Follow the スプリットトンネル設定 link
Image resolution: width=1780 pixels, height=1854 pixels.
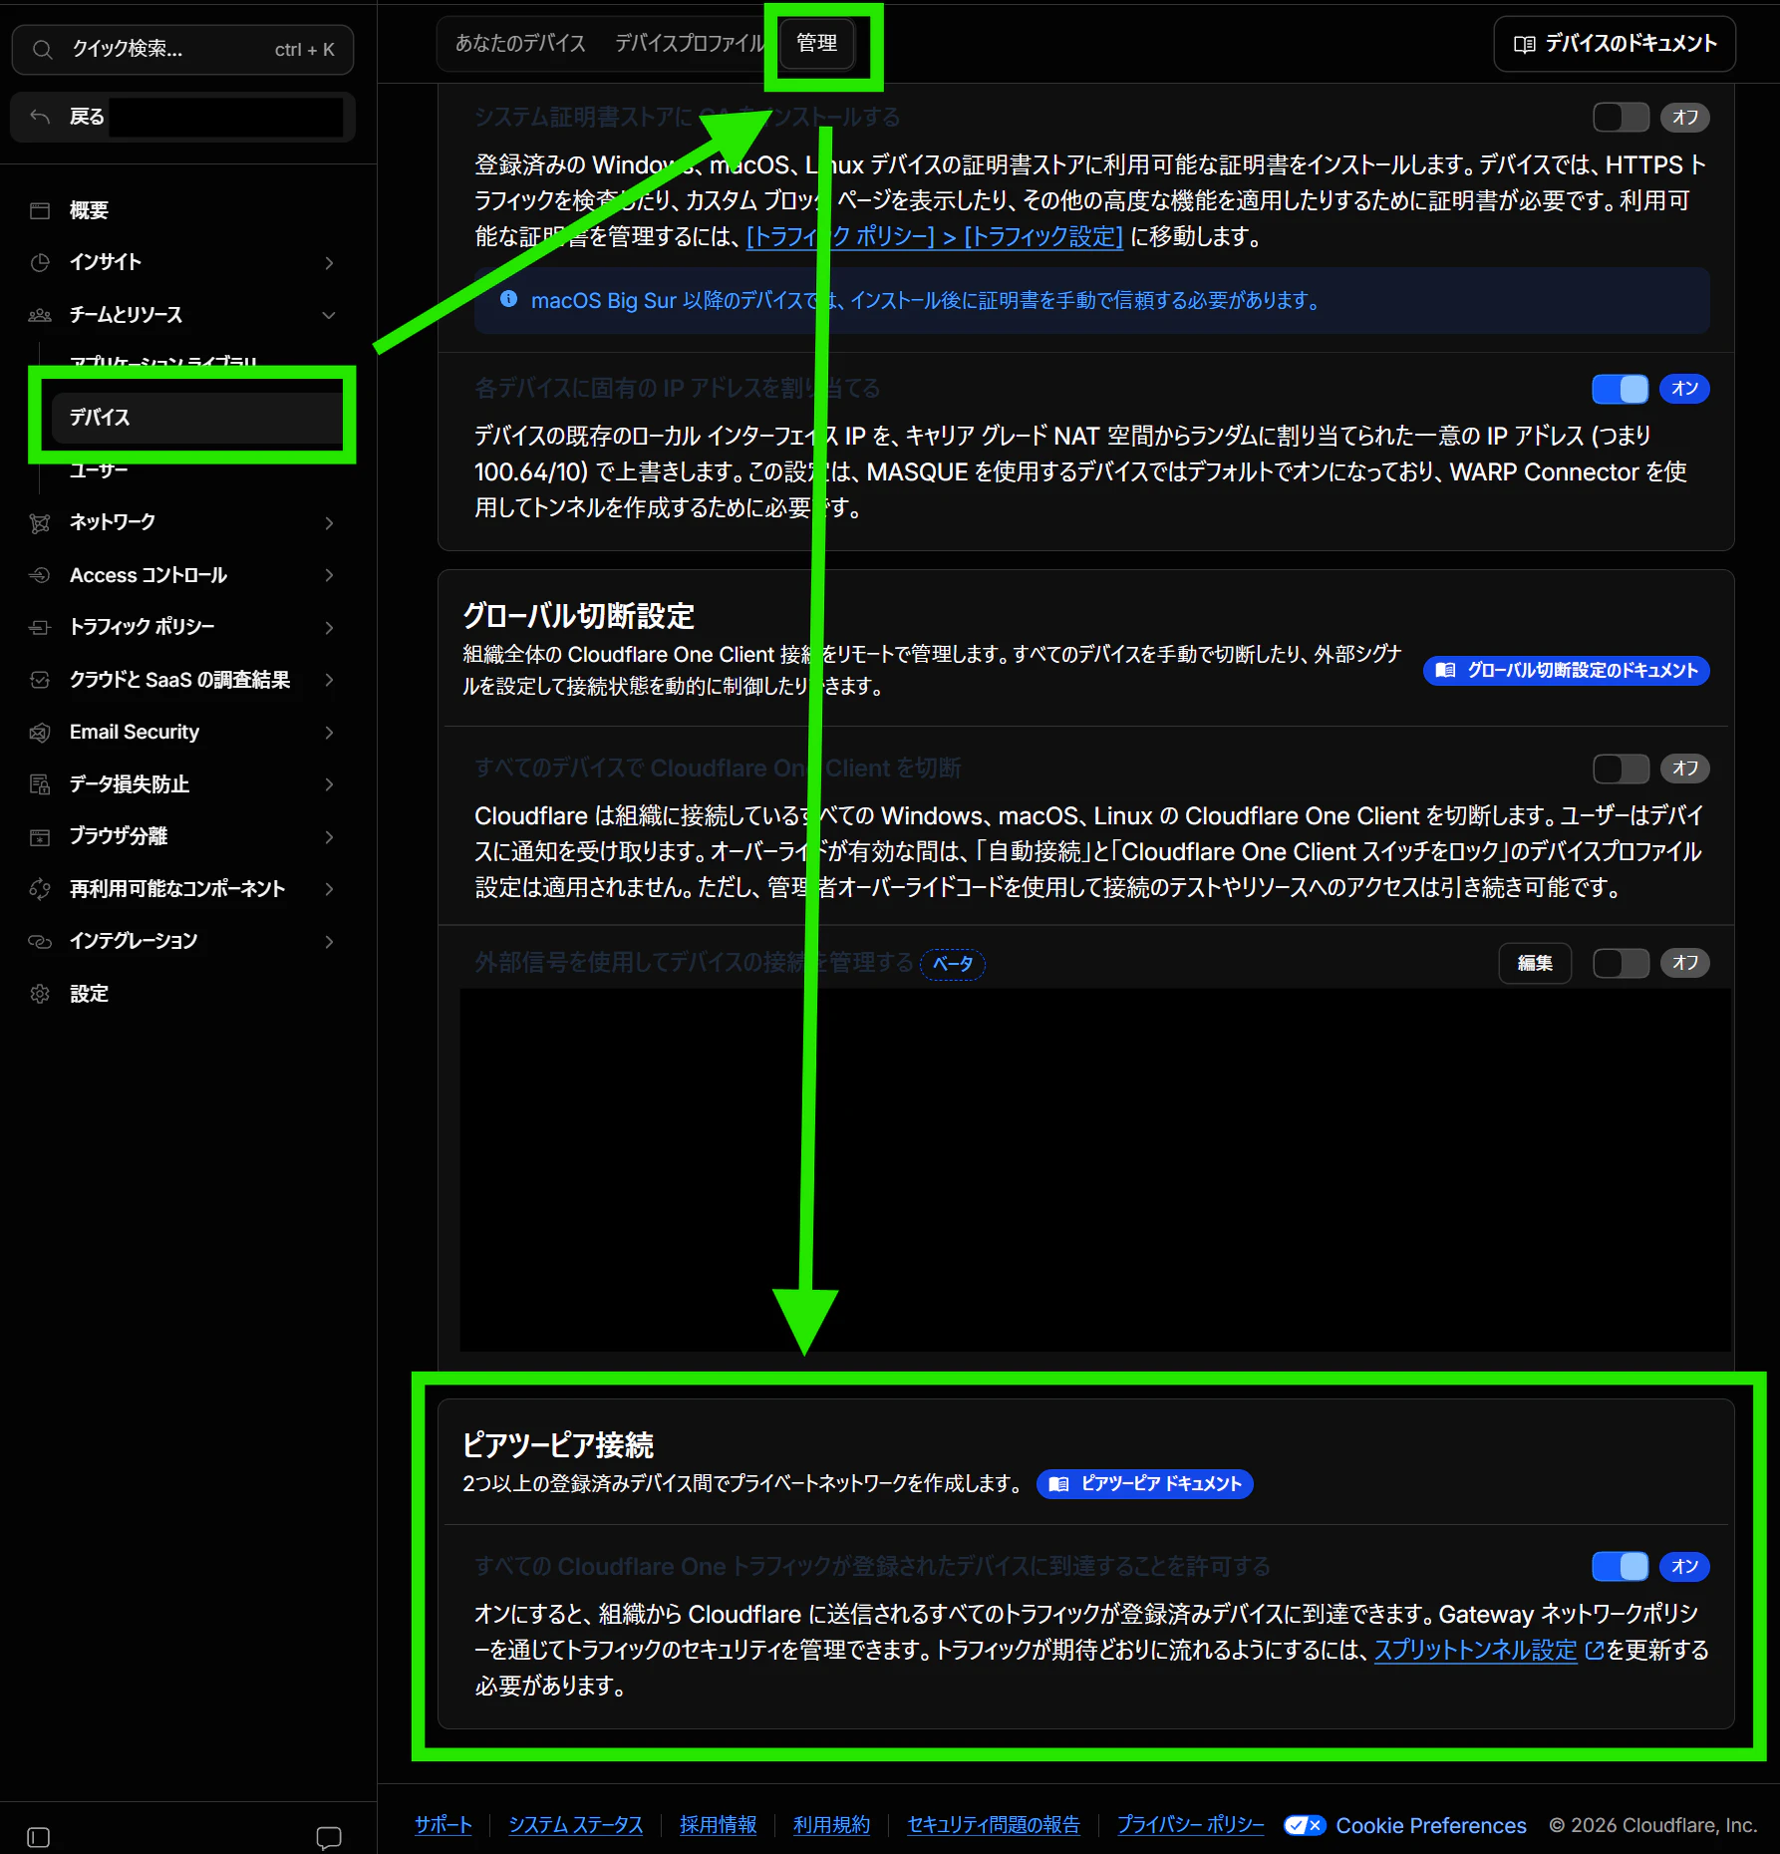[1476, 1651]
